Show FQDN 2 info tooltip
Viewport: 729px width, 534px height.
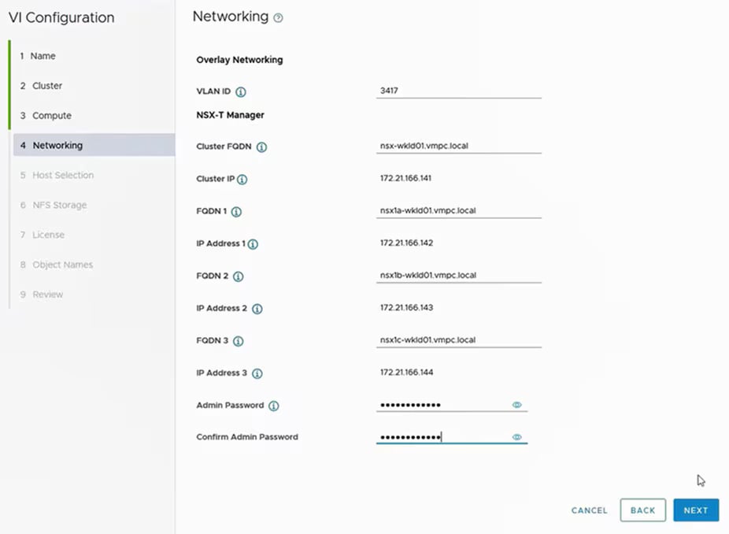[238, 276]
